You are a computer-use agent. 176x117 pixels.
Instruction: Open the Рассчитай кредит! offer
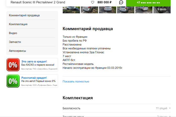click(x=34, y=78)
